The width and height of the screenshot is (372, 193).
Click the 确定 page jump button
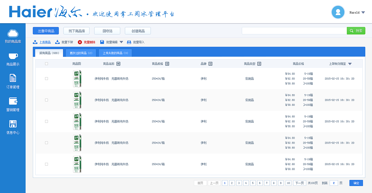pos(356,183)
